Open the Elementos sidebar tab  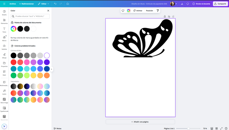(x=4, y=21)
